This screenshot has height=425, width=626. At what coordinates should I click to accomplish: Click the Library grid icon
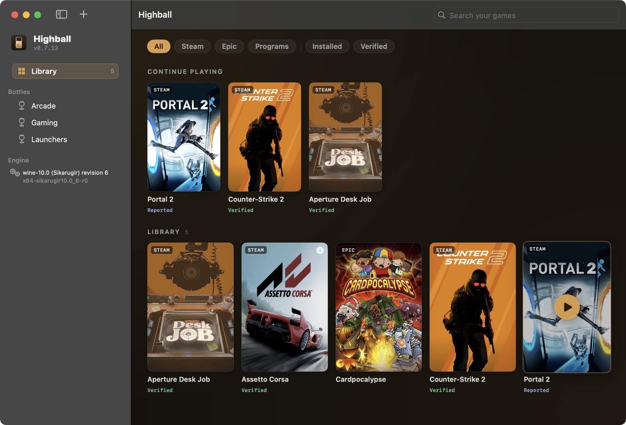[22, 71]
